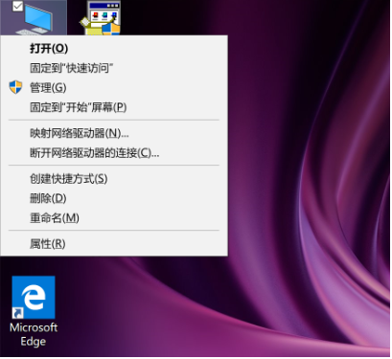Screen dimensions: 392x359
Task: Click 删除(D) in the context menu
Action: coord(114,198)
